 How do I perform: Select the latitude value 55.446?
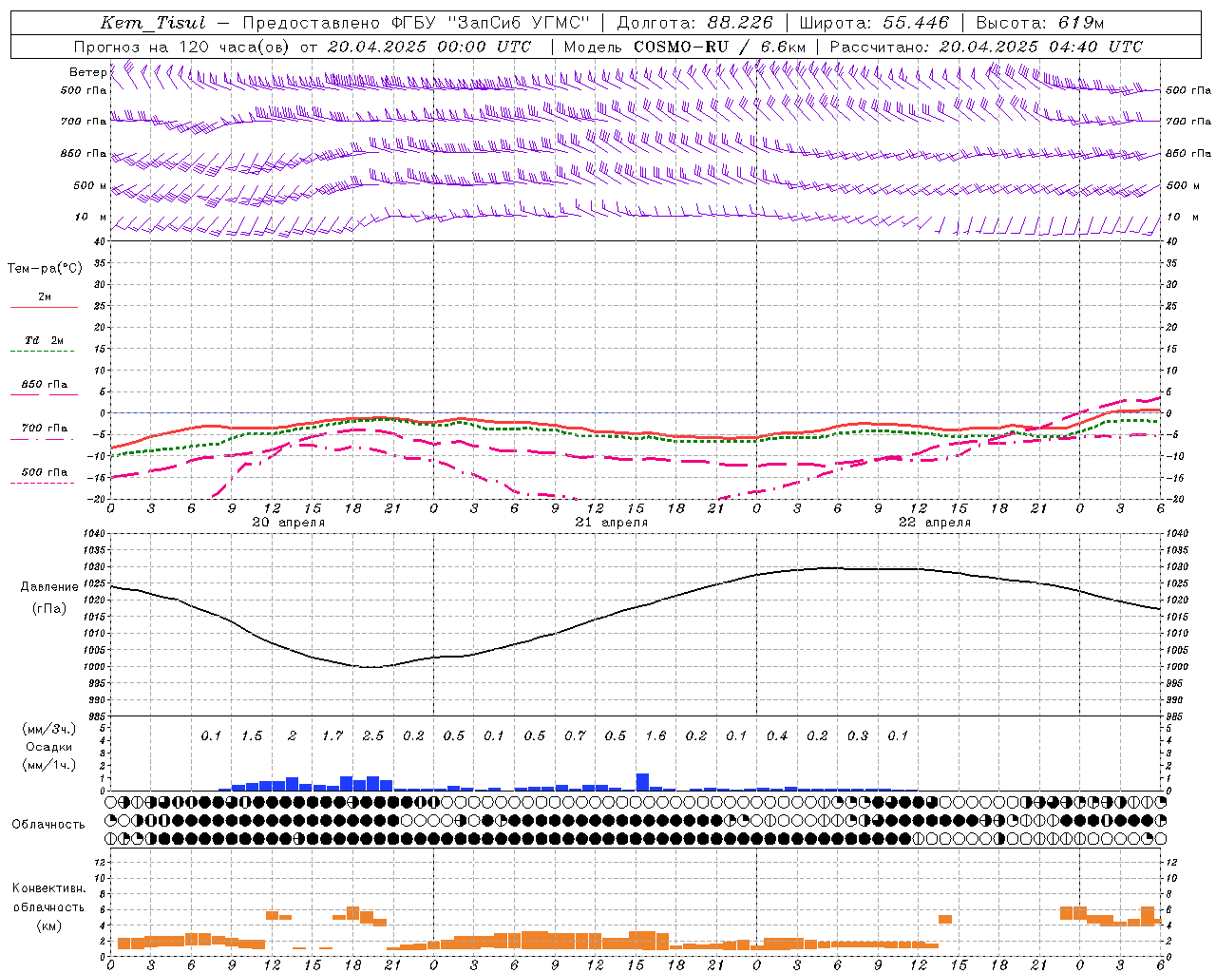tap(916, 23)
